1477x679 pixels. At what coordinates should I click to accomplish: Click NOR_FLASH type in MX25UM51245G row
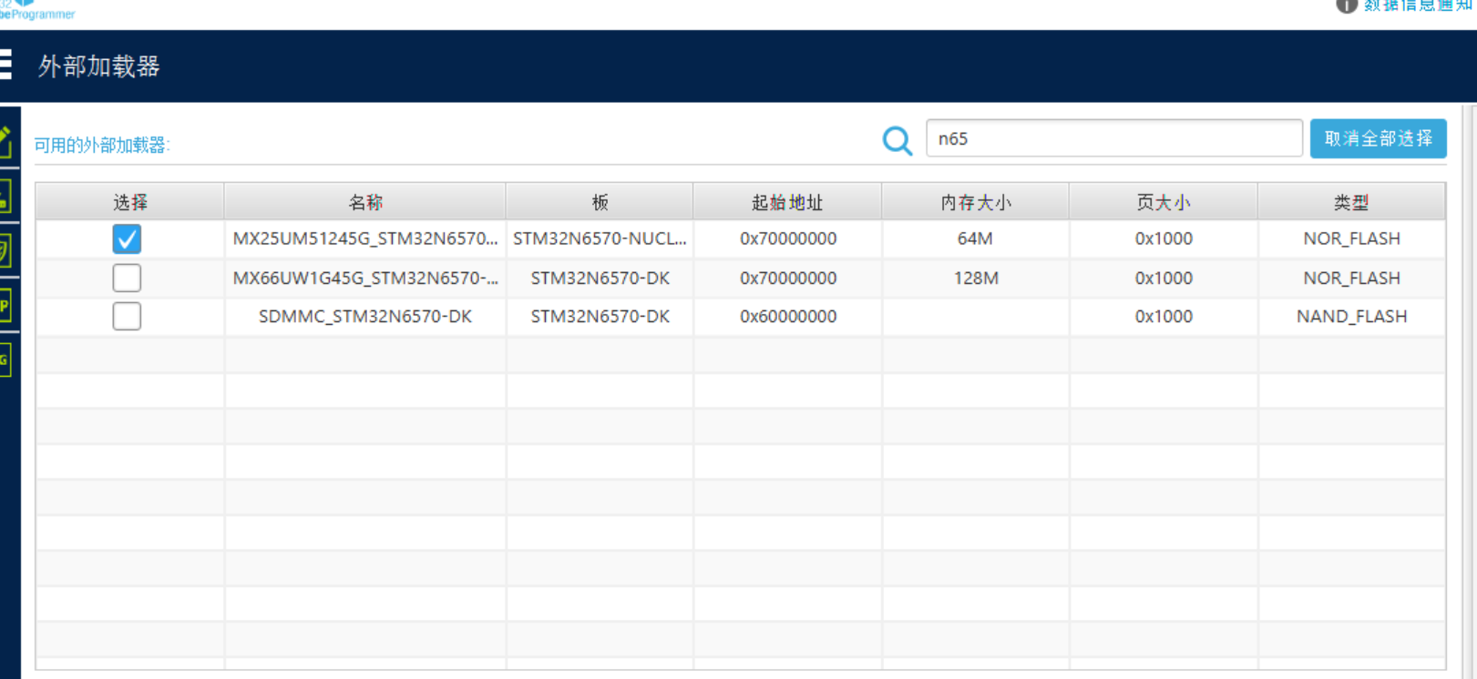(x=1351, y=238)
